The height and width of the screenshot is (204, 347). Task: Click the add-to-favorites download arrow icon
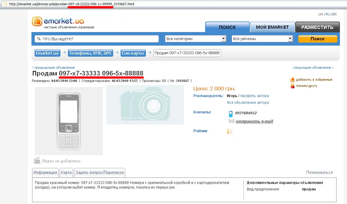pos(292,80)
